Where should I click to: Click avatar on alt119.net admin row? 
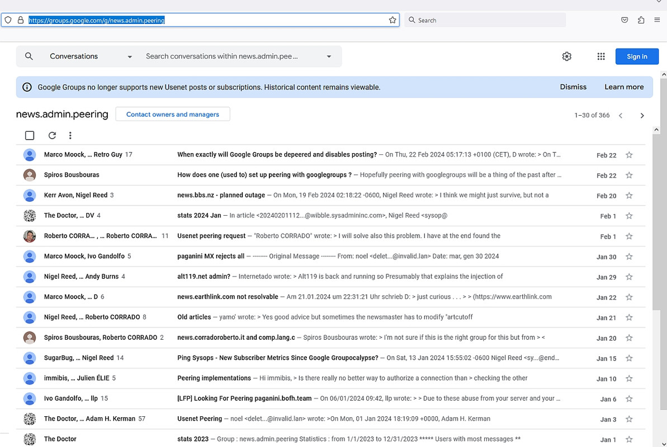[x=29, y=277]
